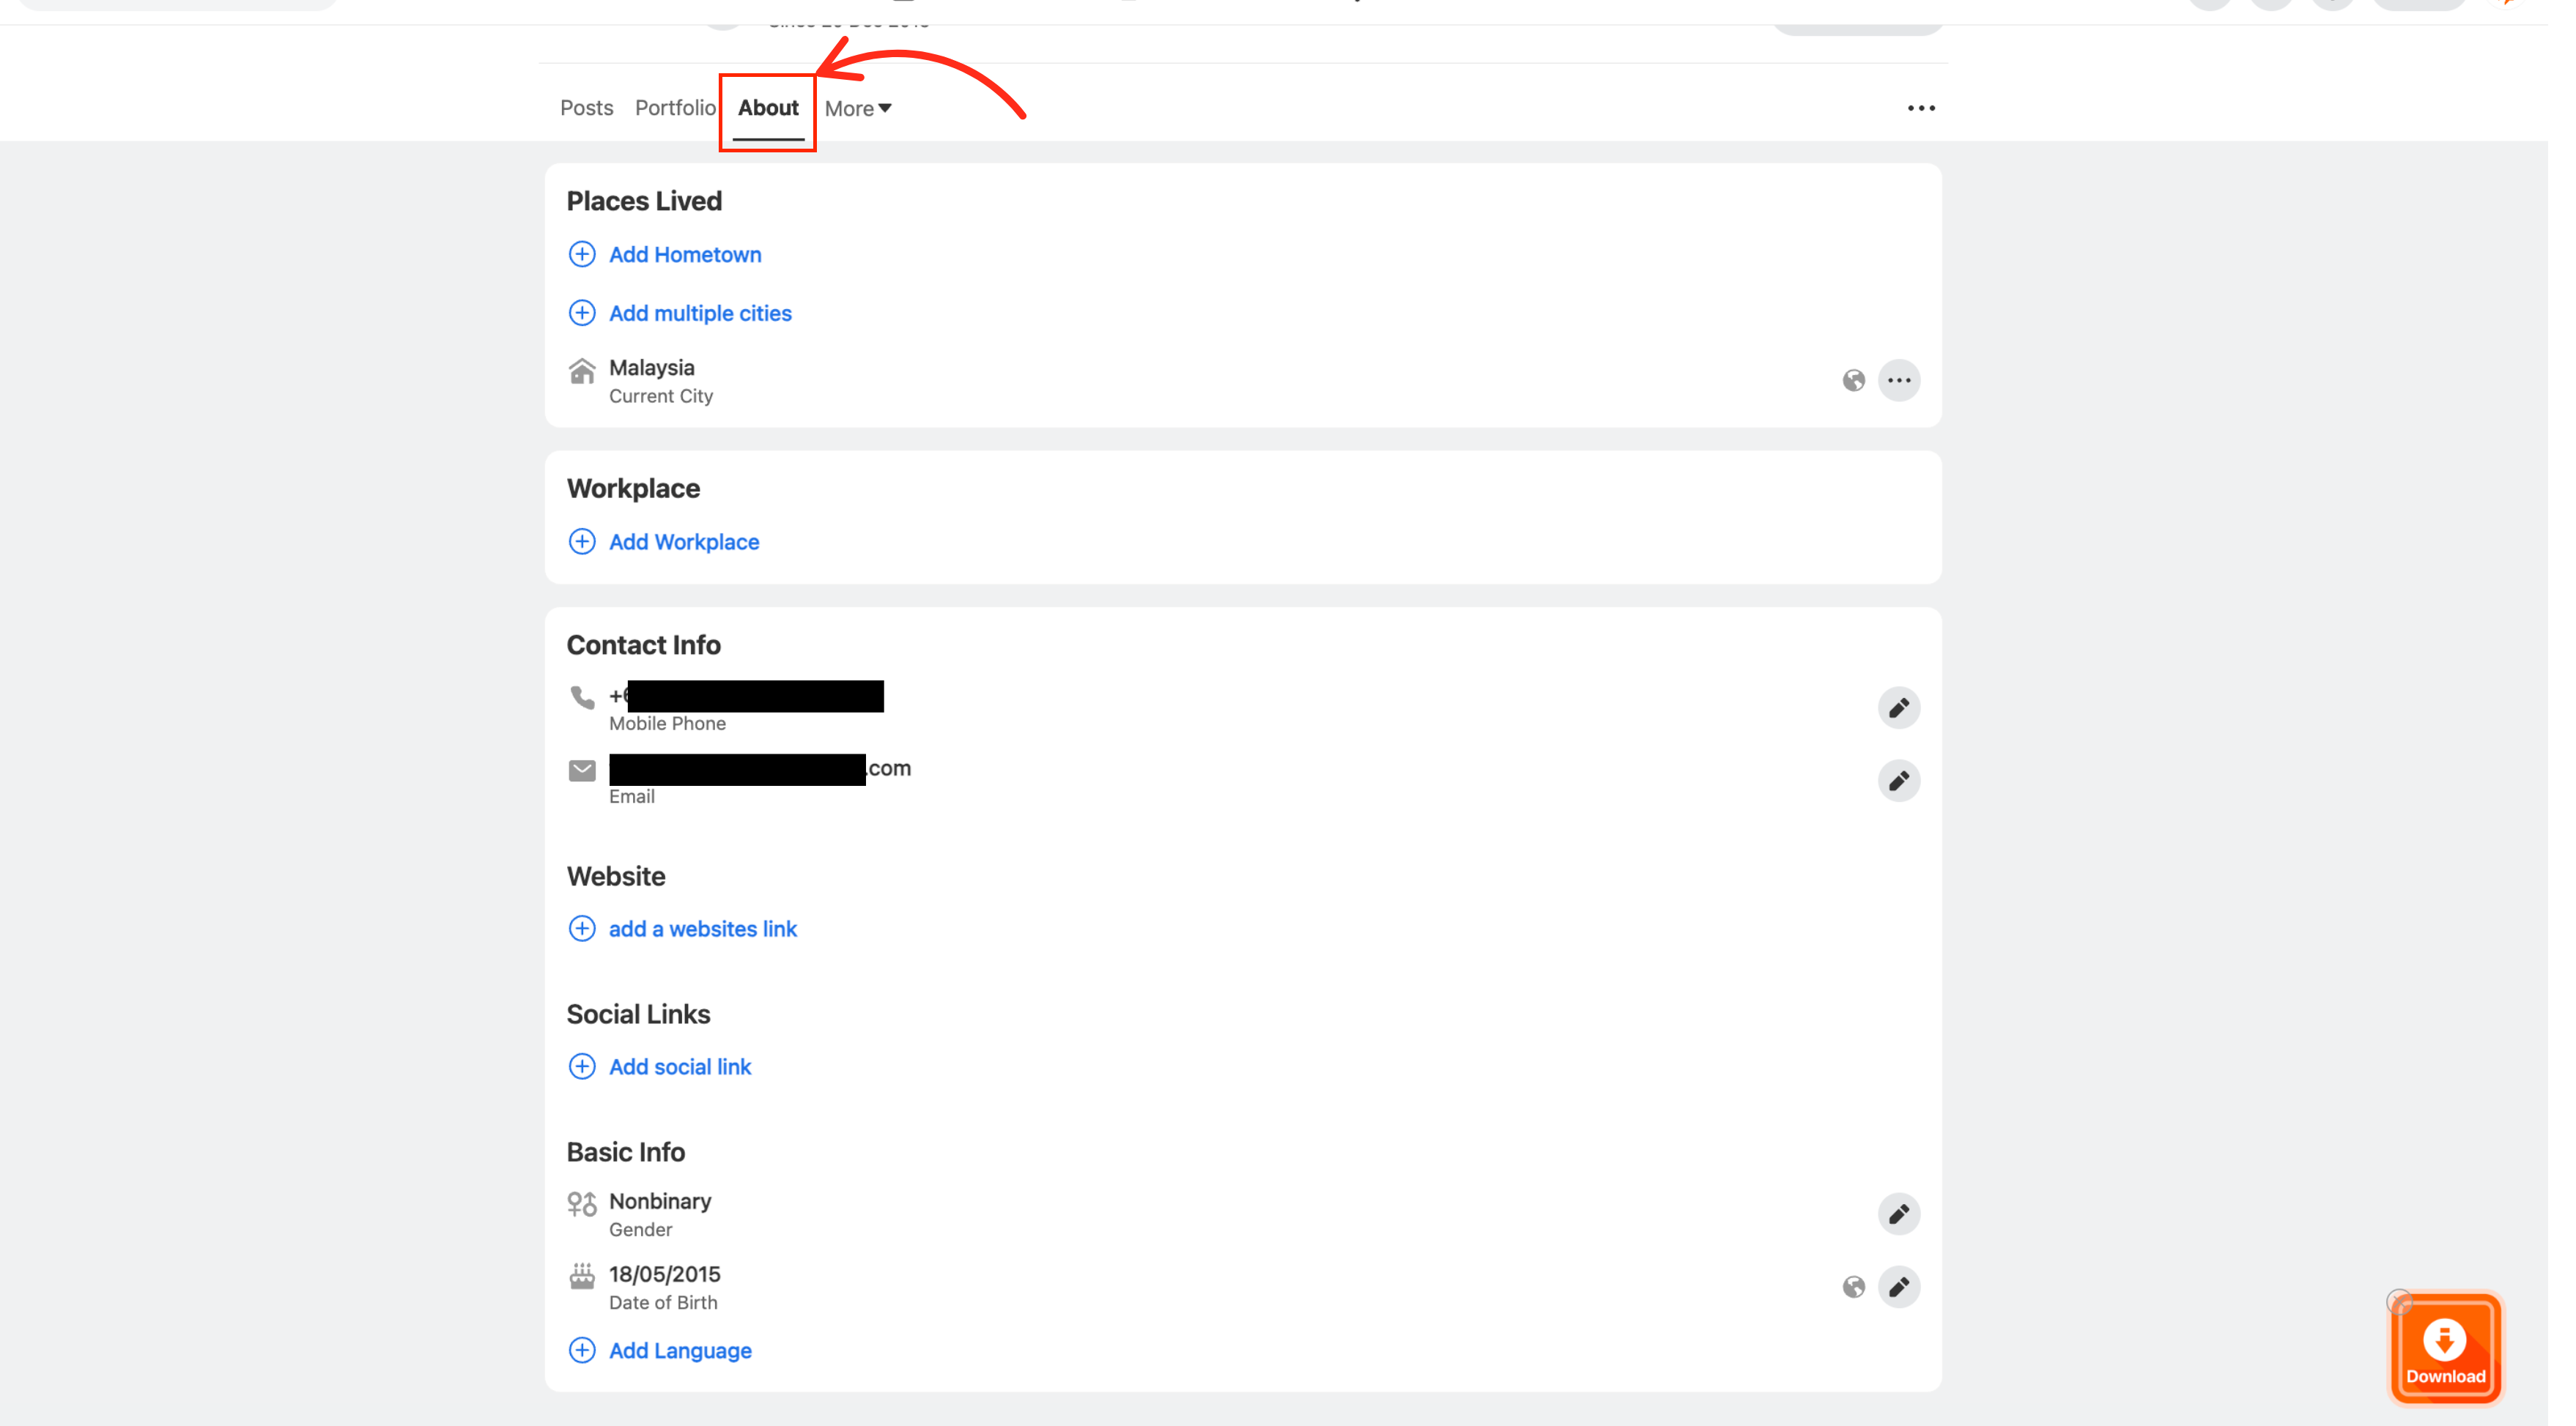Click the Add Language link
2576x1426 pixels.
pos(680,1351)
